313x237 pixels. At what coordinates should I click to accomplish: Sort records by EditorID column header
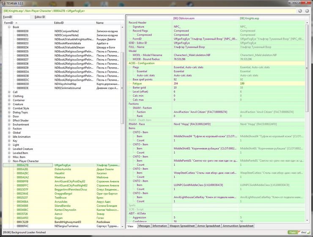coord(59,23)
